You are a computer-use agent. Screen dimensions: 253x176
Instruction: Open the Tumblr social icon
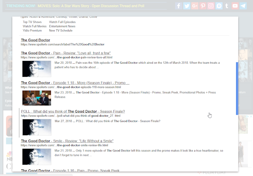click(227, 6)
